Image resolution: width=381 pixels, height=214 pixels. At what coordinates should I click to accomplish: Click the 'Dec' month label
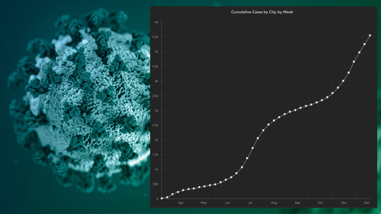(x=367, y=203)
